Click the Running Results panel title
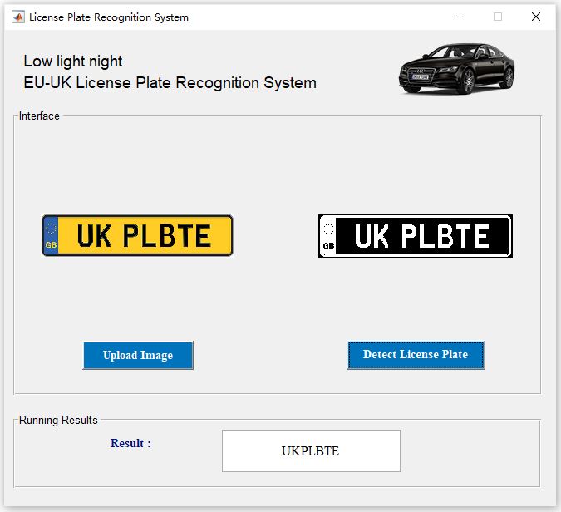 58,420
